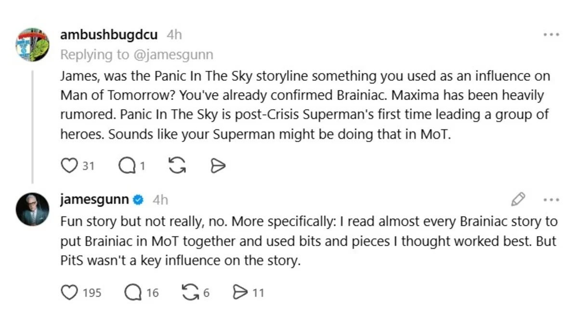The height and width of the screenshot is (325, 578).
Task: Like jamesgunn's reply with heart icon
Action: (70, 292)
